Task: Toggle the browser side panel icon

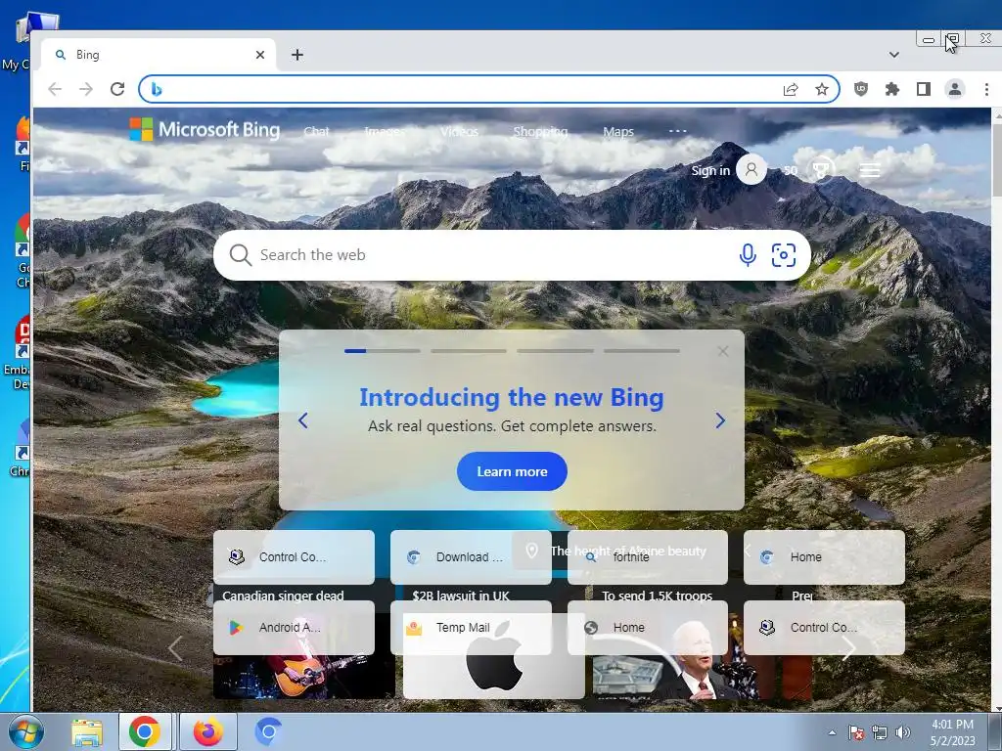Action: tap(924, 89)
